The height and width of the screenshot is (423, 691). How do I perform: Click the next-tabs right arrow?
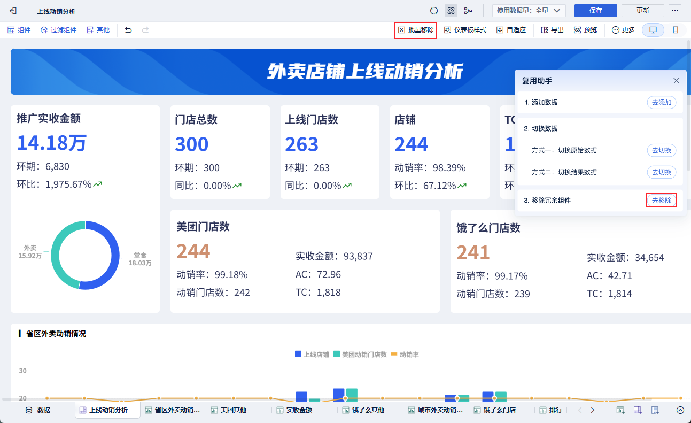(x=592, y=410)
